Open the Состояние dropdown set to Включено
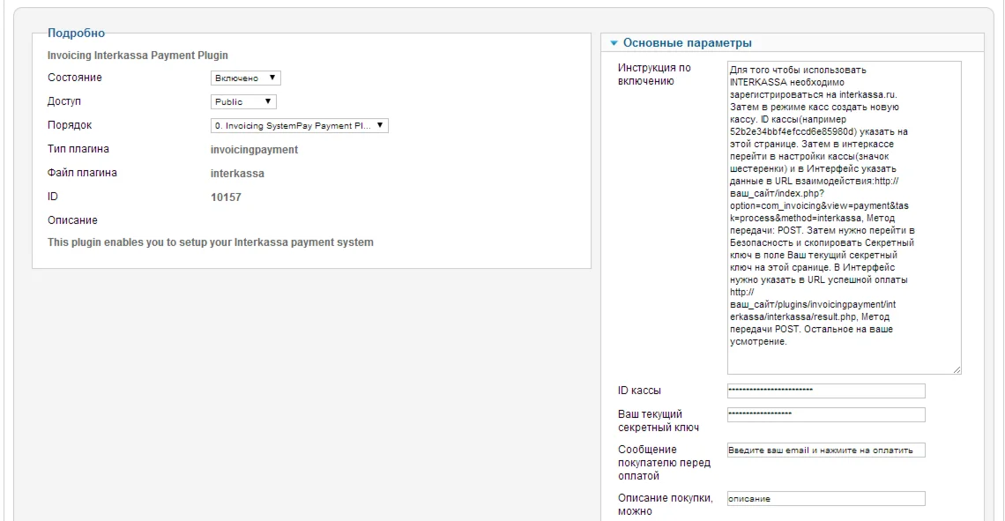The height and width of the screenshot is (521, 1005). point(246,78)
